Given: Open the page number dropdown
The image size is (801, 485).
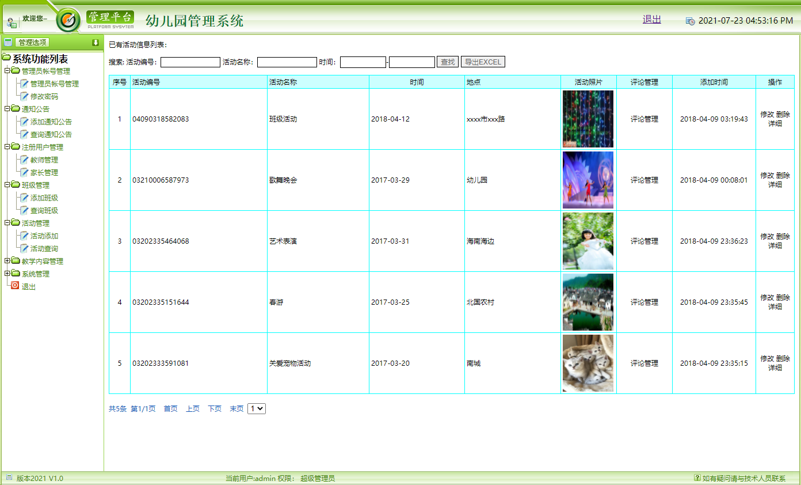Looking at the screenshot, I should [x=257, y=408].
